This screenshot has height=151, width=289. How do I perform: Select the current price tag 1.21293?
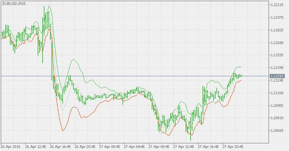(277, 76)
